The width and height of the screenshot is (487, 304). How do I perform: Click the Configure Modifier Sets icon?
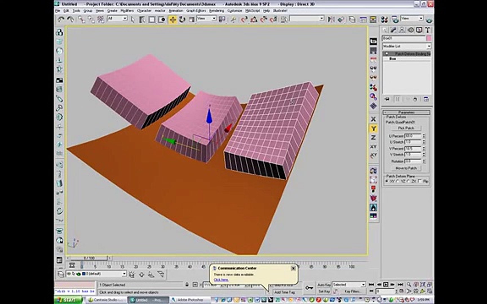tap(426, 99)
